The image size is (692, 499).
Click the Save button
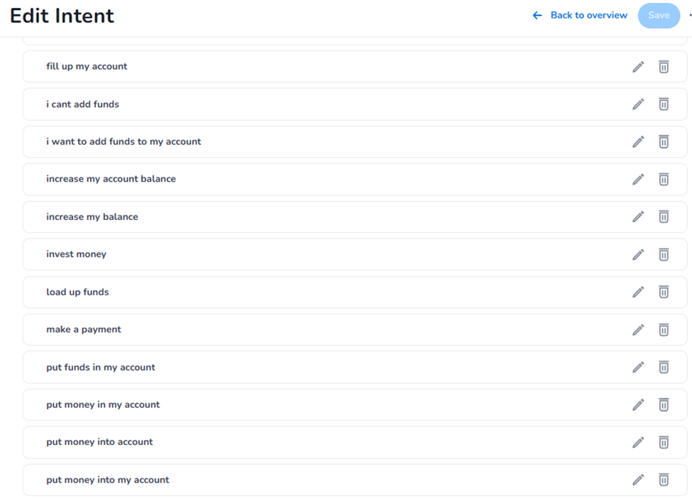pos(658,16)
